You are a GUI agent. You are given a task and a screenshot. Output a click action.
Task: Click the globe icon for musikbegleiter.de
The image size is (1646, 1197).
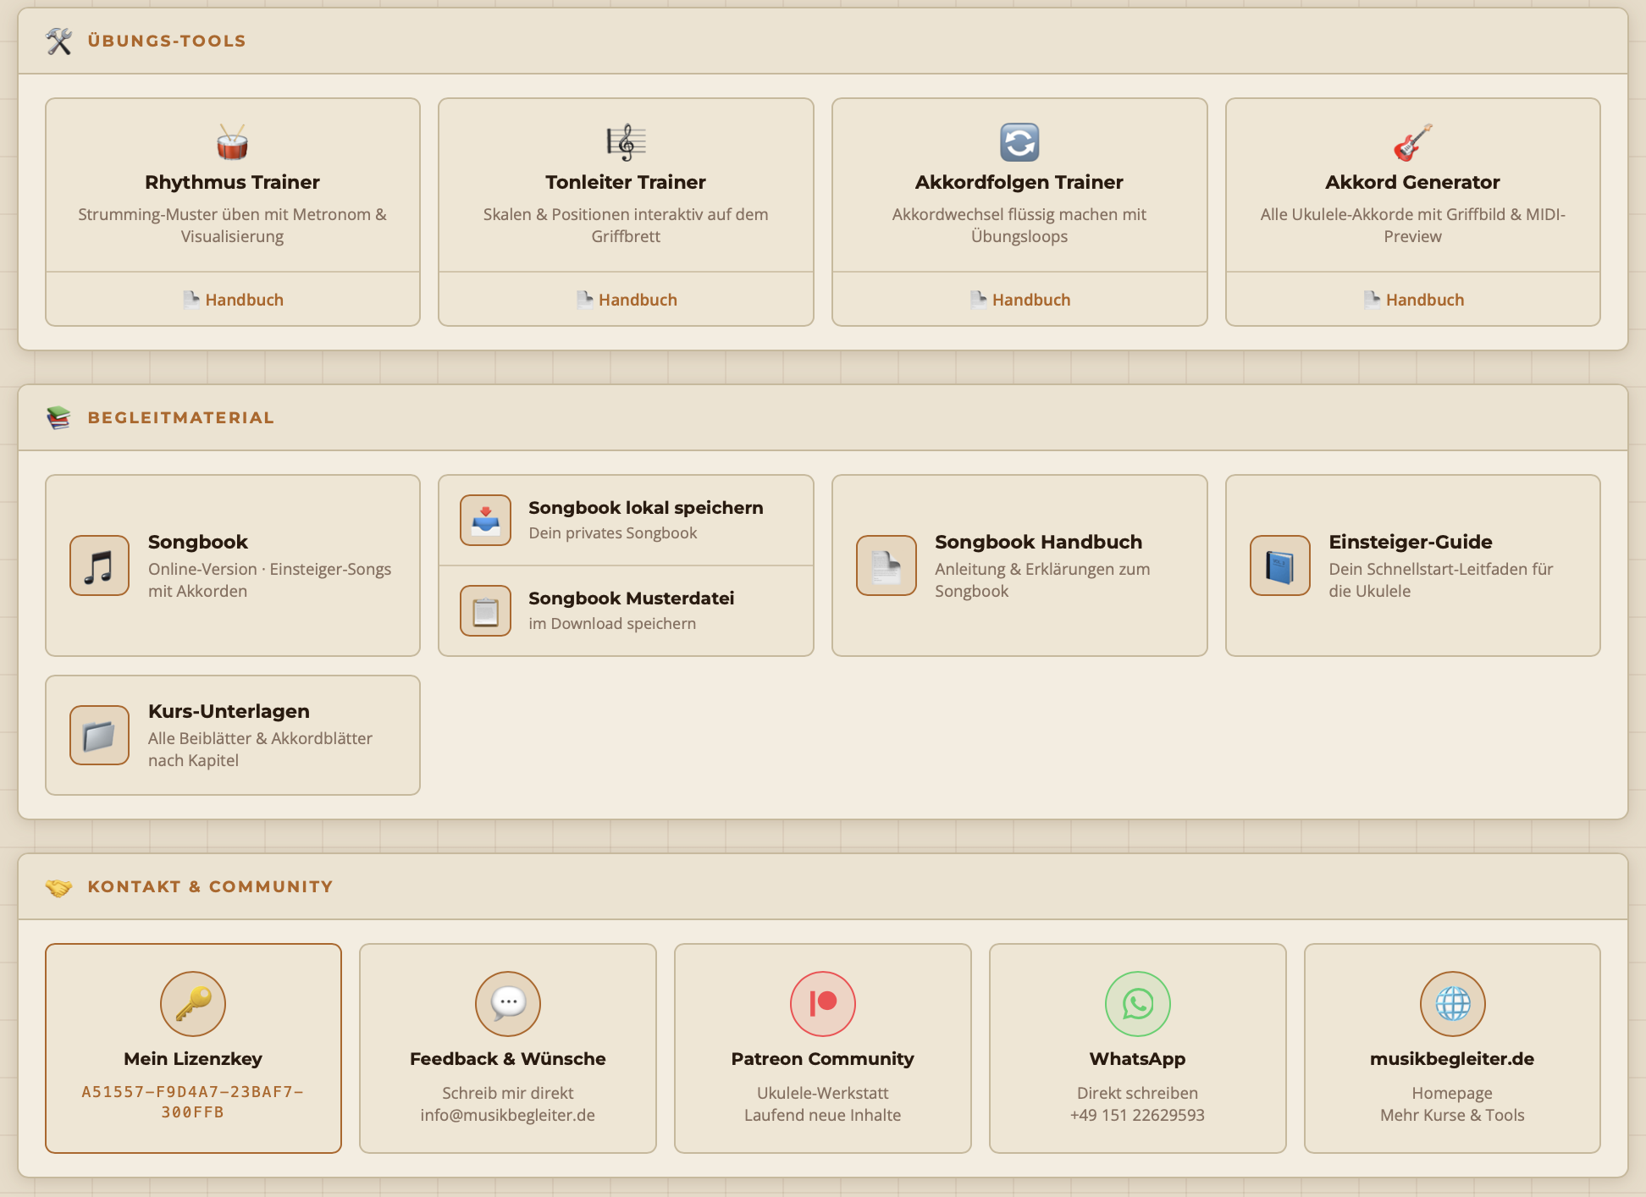coord(1452,1003)
